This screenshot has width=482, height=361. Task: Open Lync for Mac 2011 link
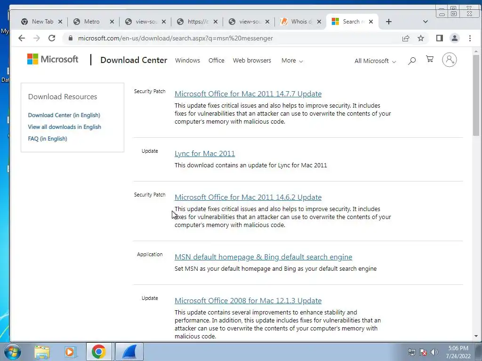pyautogui.click(x=205, y=154)
